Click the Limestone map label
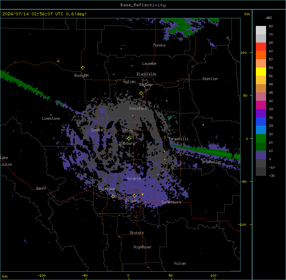The height and width of the screenshot is (280, 286). [51, 118]
